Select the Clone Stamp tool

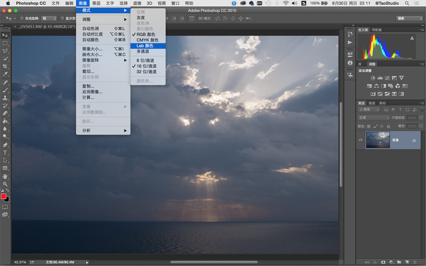5,98
